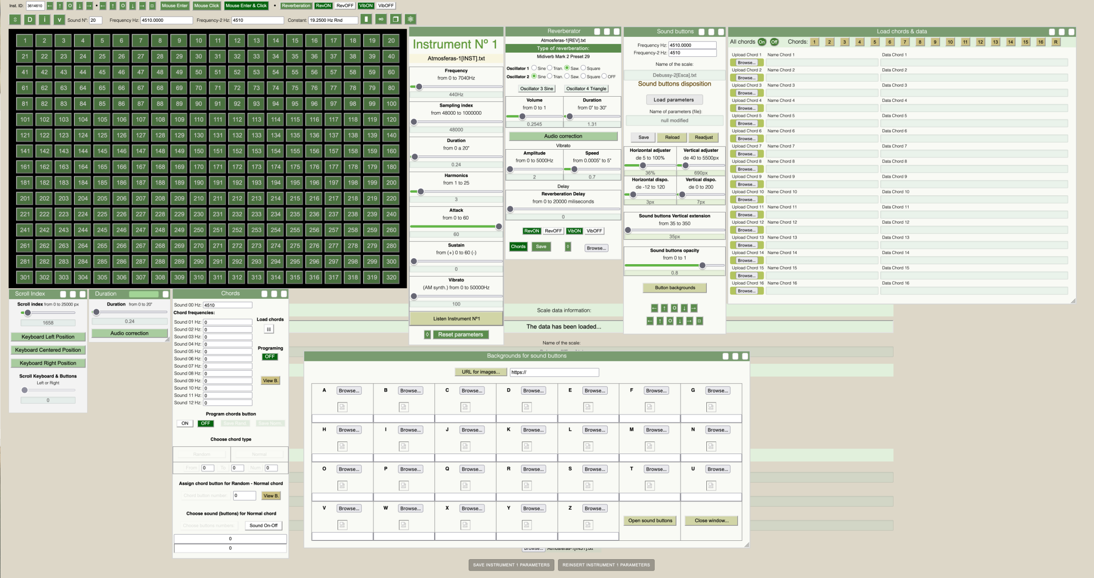Click Browse for Upload Chord 1
This screenshot has width=1094, height=578.
point(746,62)
